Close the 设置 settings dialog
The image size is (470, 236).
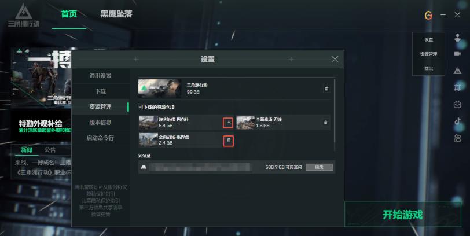pyautogui.click(x=335, y=60)
